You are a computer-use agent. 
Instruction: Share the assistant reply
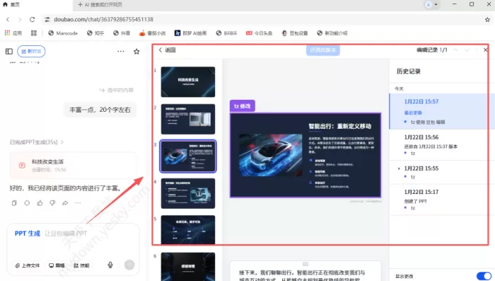pyautogui.click(x=65, y=203)
